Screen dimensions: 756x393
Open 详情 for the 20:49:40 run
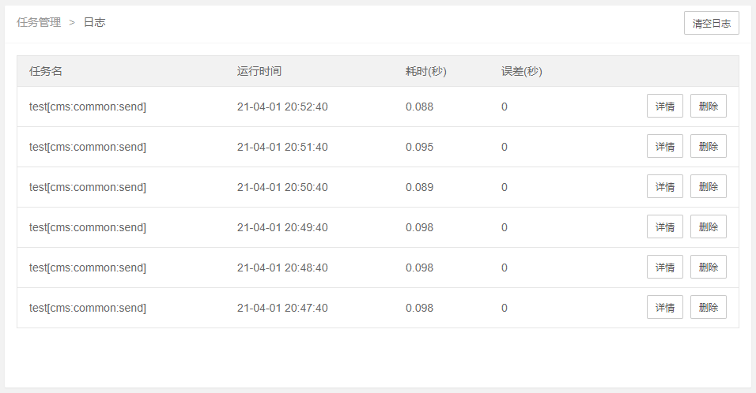tap(665, 227)
